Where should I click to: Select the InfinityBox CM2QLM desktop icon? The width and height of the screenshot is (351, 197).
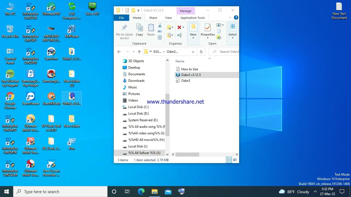click(10, 168)
